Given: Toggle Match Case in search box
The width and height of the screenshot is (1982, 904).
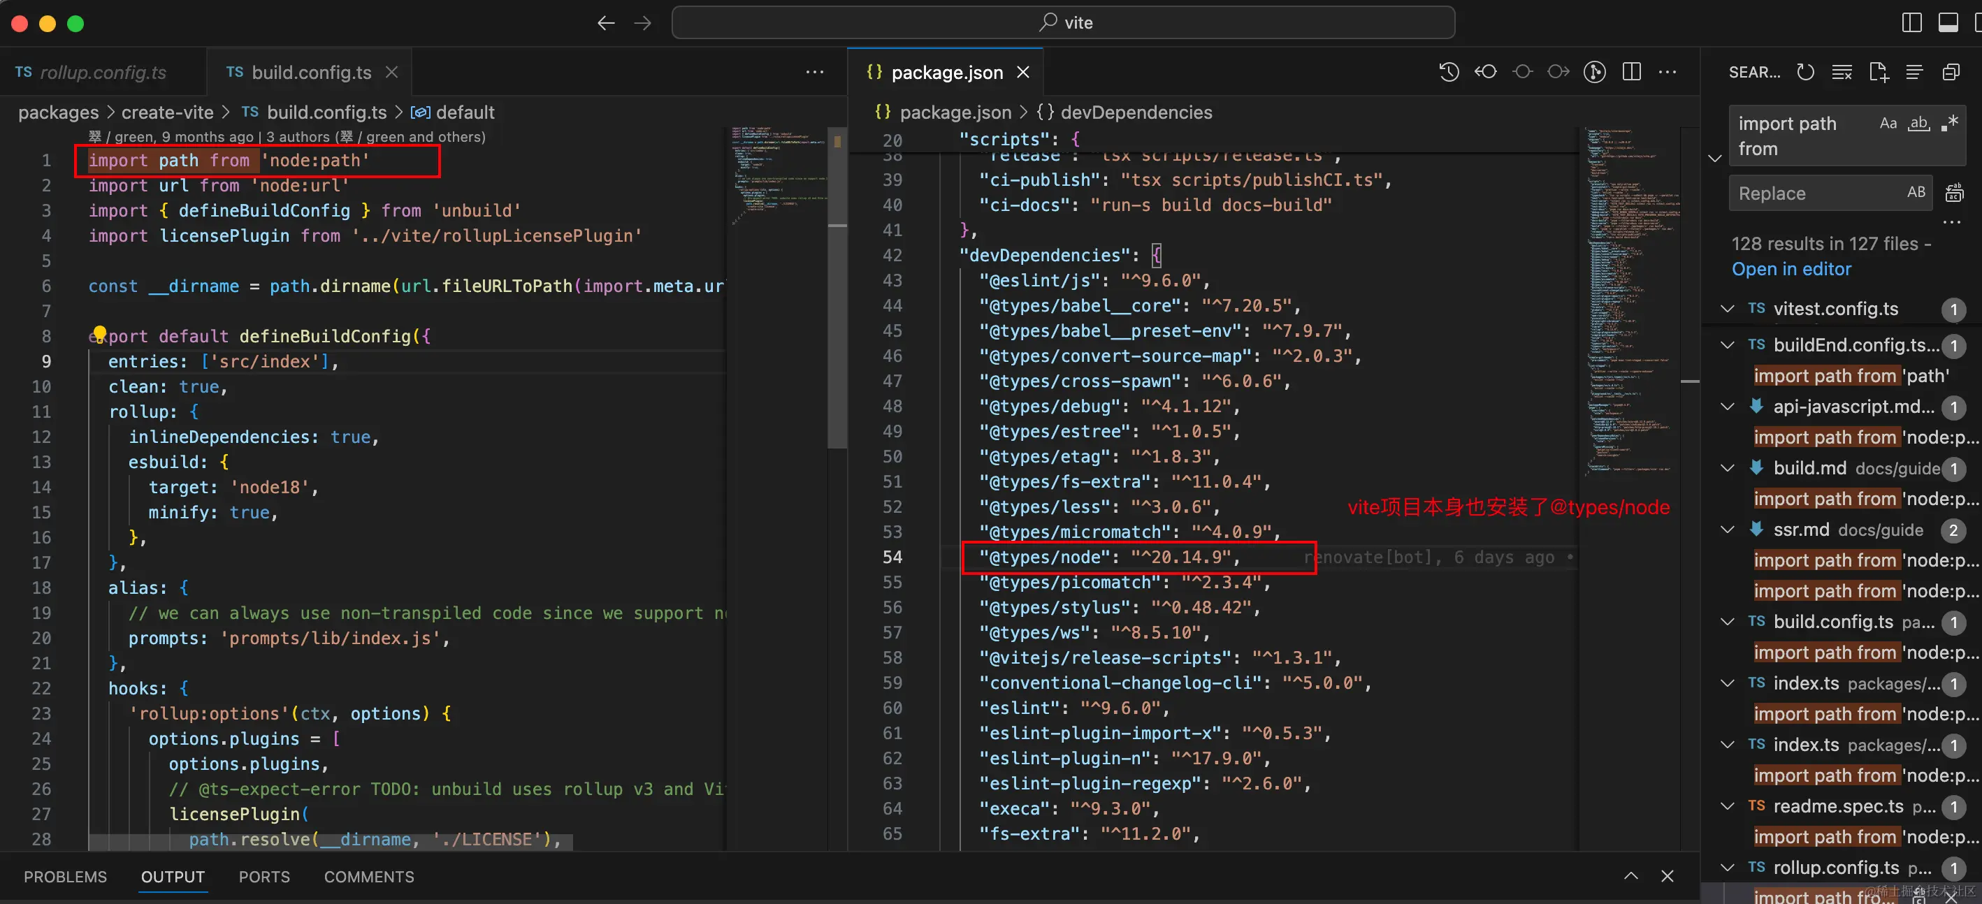Looking at the screenshot, I should [x=1888, y=123].
